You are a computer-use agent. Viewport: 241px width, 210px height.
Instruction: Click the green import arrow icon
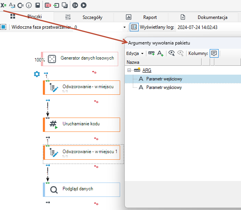(56, 5)
